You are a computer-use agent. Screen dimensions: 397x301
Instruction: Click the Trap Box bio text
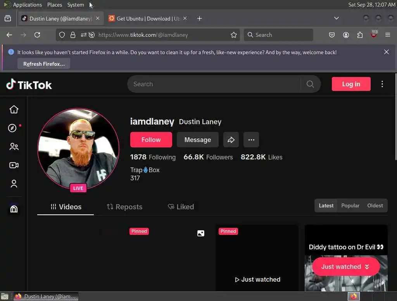[x=145, y=170]
